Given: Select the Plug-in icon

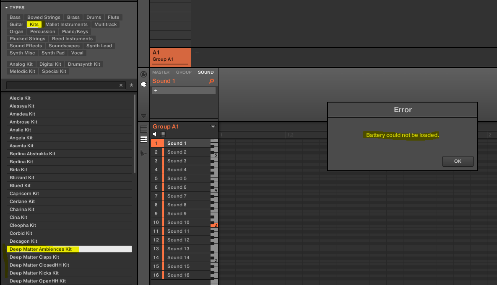Looking at the screenshot, I should pos(143,84).
